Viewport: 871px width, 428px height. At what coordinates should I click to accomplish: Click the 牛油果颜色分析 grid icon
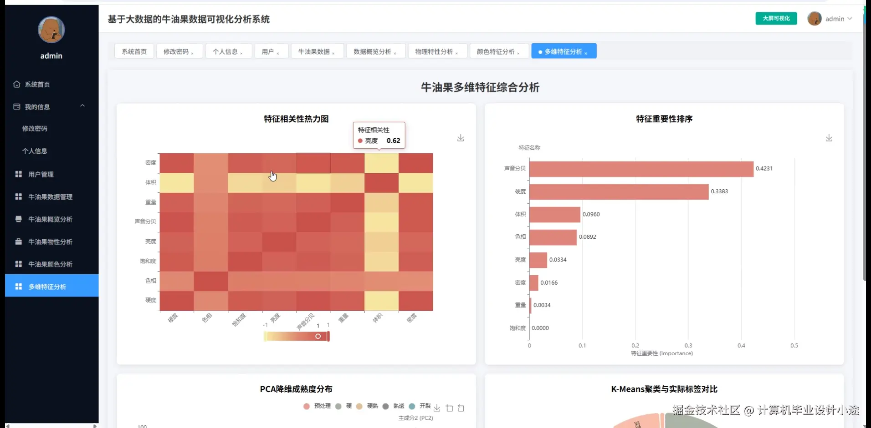19,264
